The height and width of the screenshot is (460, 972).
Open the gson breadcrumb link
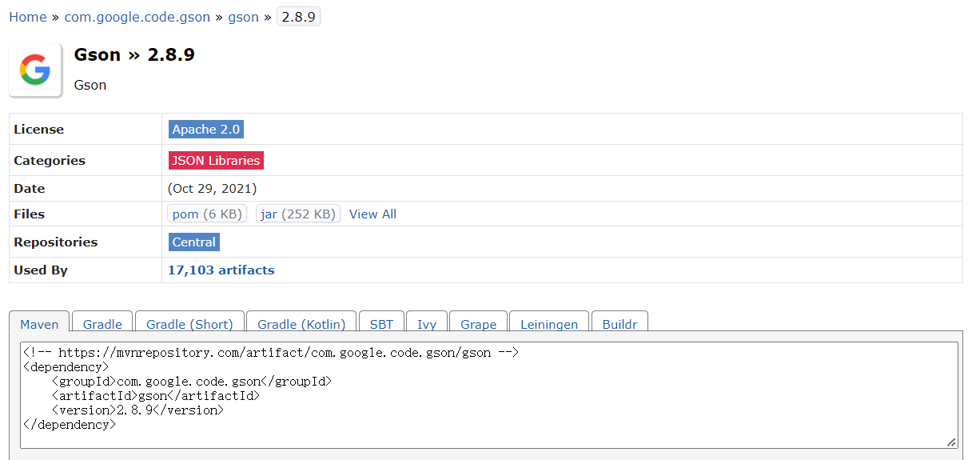(x=244, y=17)
